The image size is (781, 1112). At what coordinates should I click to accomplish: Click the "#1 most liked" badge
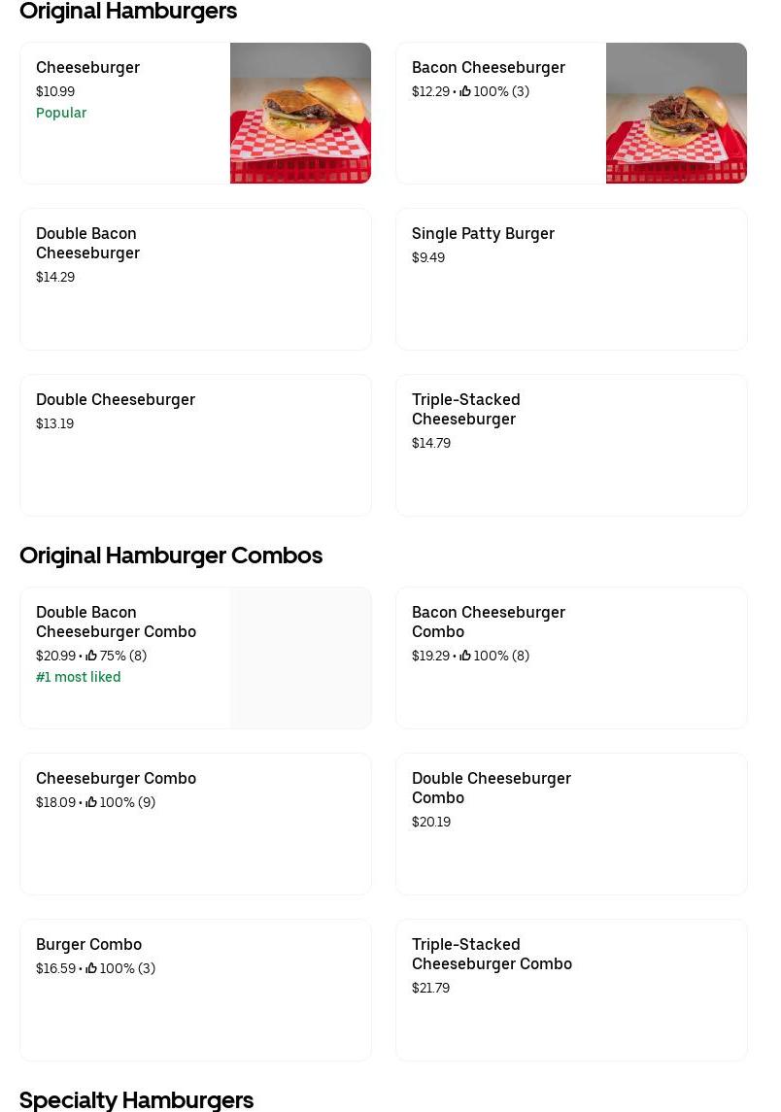coord(79,677)
